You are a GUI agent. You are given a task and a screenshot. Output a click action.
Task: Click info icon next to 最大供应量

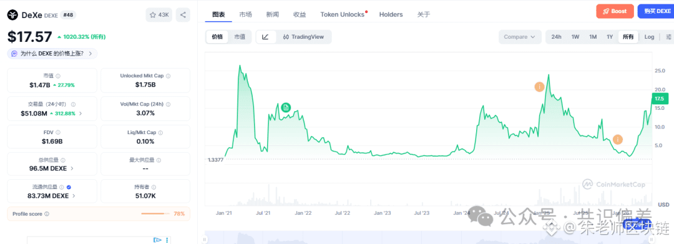[x=158, y=160]
